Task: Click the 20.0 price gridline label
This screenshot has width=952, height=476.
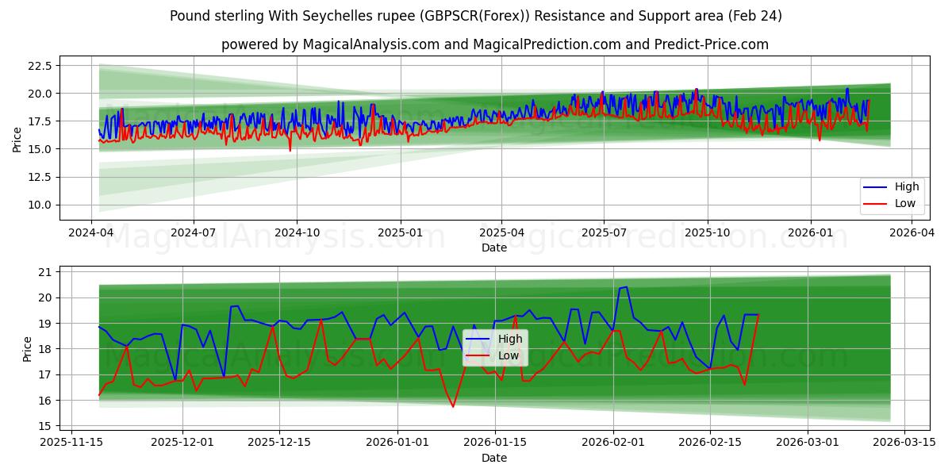Action: [x=40, y=94]
